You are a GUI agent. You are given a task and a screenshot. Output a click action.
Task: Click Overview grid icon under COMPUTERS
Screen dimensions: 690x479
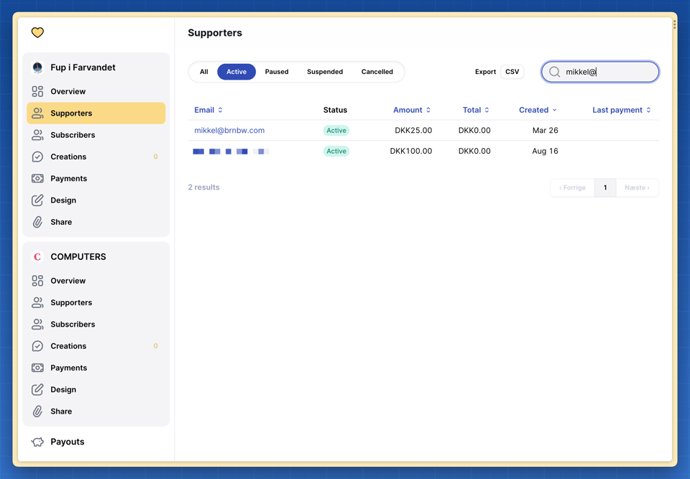point(37,281)
